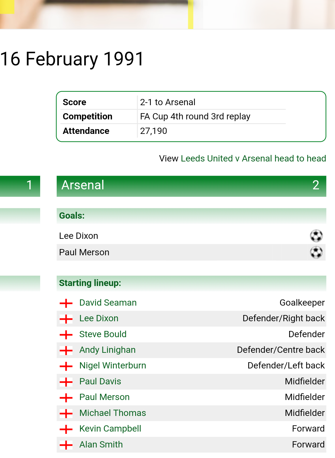Click the Goals section header

(191, 216)
